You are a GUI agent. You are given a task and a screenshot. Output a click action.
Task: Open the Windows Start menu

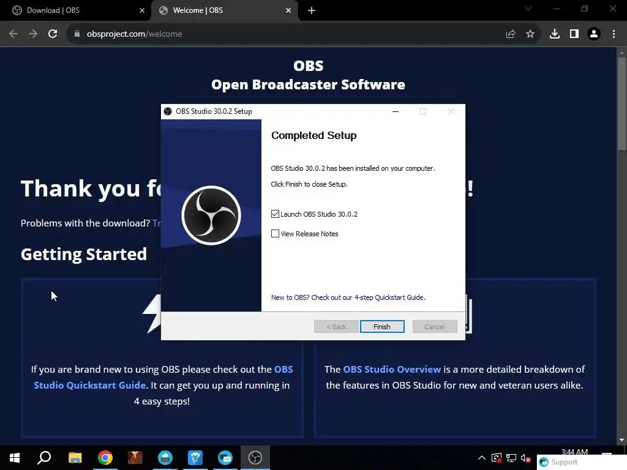(15, 458)
